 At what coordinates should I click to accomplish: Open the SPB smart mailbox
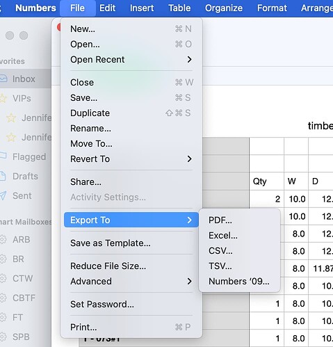(25, 337)
